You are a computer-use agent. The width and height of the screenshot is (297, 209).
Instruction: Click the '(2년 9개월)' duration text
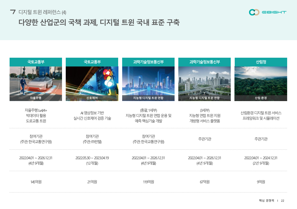coord(261,163)
